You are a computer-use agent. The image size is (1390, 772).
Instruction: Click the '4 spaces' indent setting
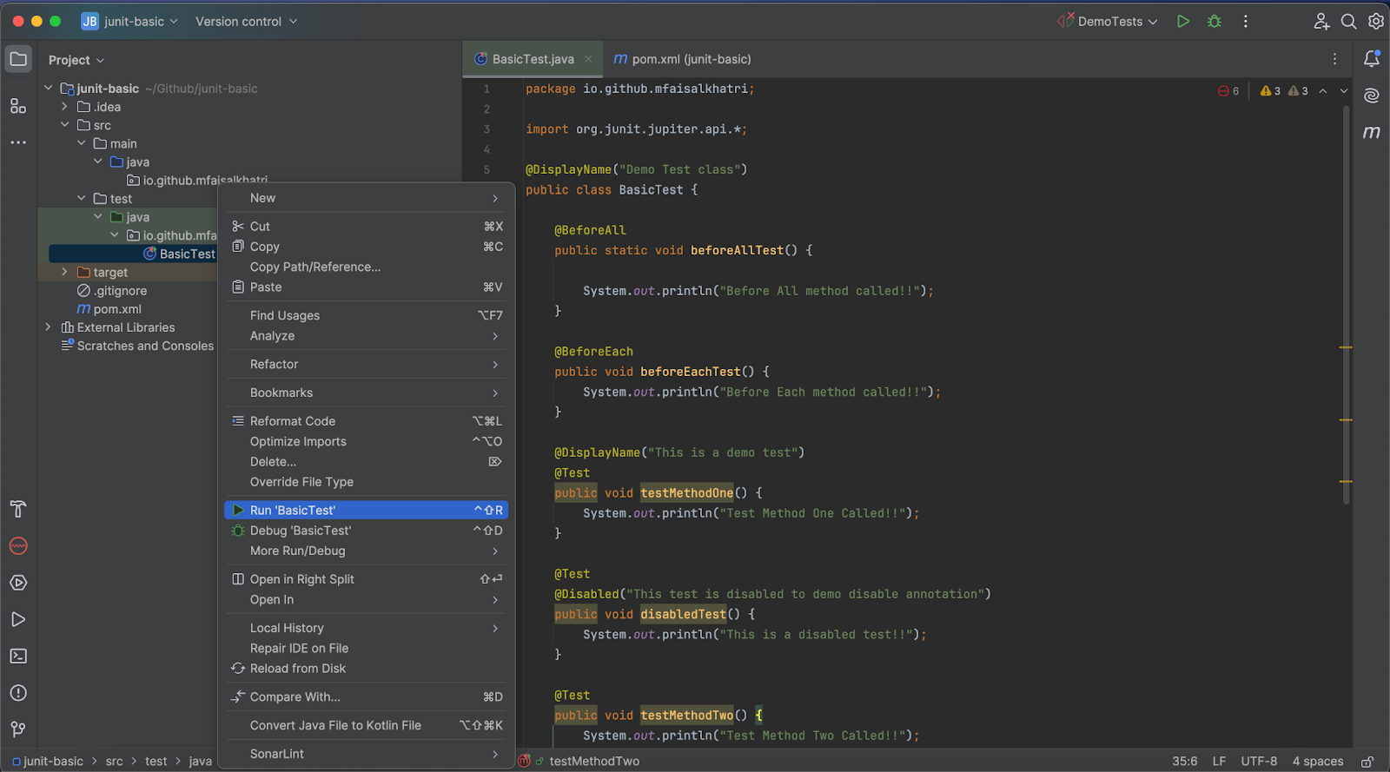tap(1317, 762)
